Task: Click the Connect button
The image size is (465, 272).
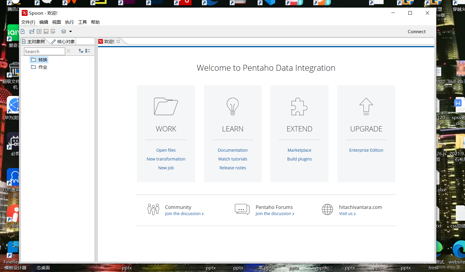Action: (417, 31)
